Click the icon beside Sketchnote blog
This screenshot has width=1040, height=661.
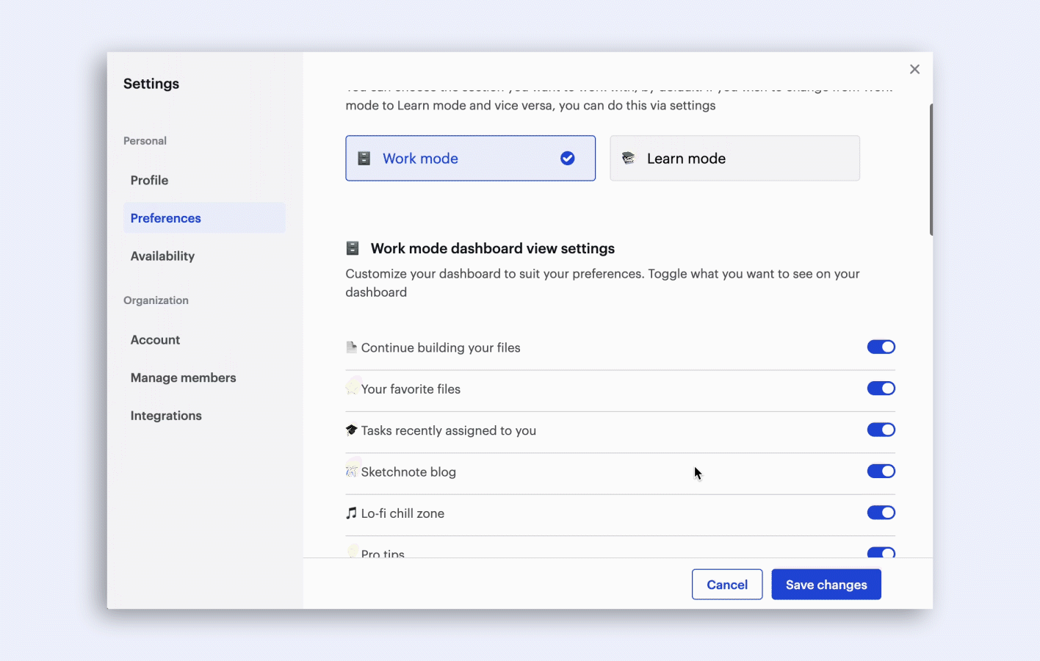click(x=351, y=472)
